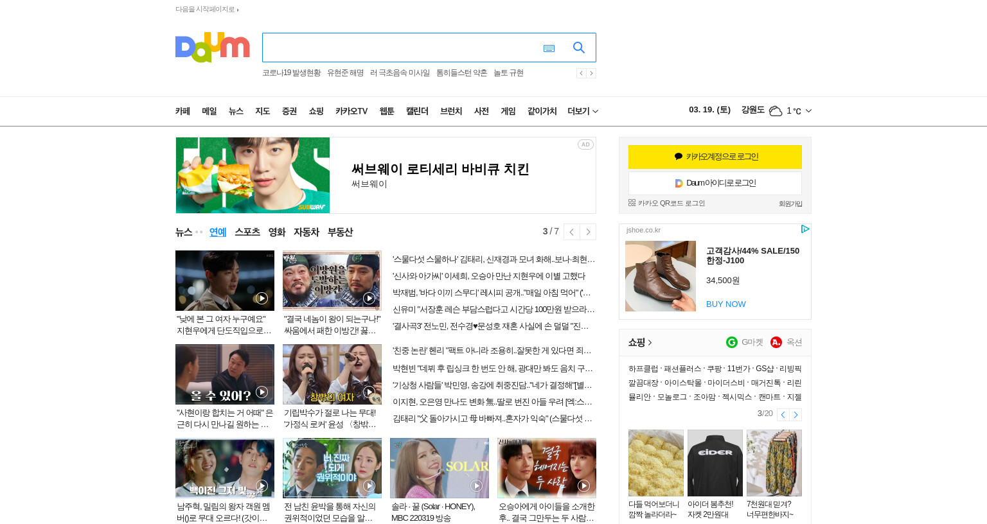
Task: Switch to the 자동차 news tab
Action: click(x=307, y=232)
